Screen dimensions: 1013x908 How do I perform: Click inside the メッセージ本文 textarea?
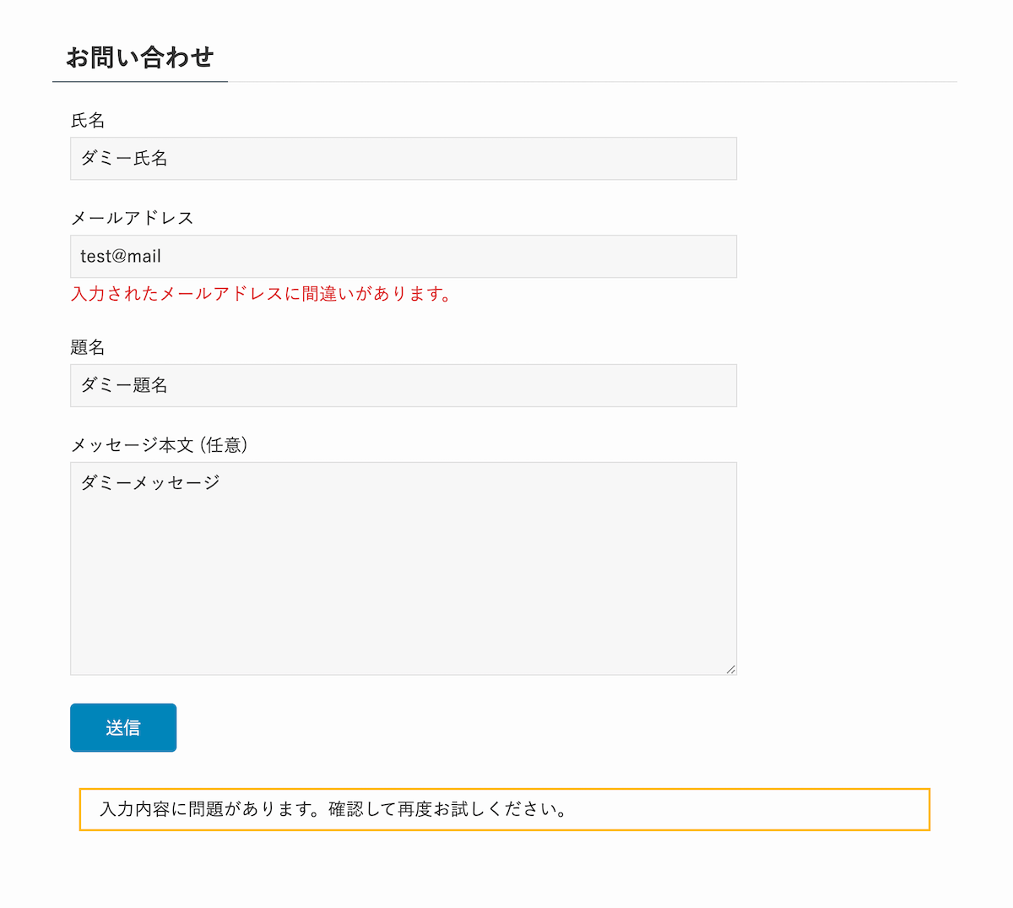click(404, 566)
